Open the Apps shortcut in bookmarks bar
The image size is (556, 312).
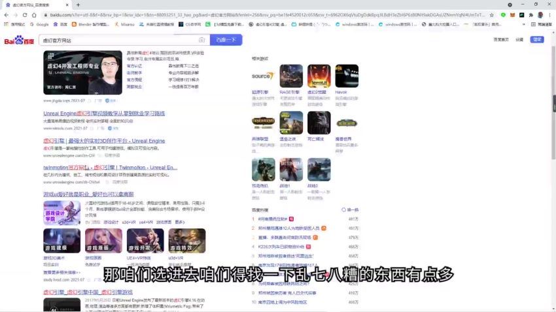tap(14, 24)
